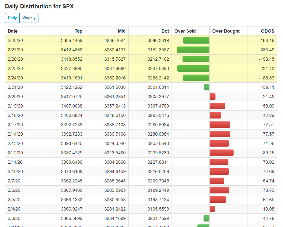The height and width of the screenshot is (227, 283).
Task: Click the green oversold bar for 2/27/20
Action: click(x=193, y=50)
